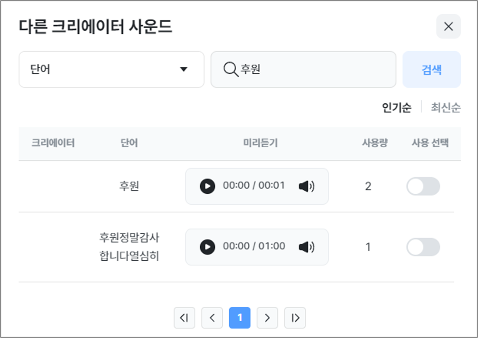Sort results by 최신순
478x338 pixels.
(x=446, y=108)
